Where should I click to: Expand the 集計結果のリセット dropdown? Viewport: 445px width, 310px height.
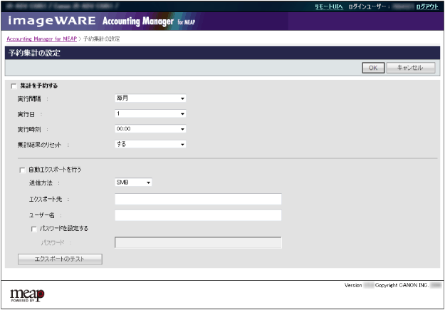(x=150, y=144)
